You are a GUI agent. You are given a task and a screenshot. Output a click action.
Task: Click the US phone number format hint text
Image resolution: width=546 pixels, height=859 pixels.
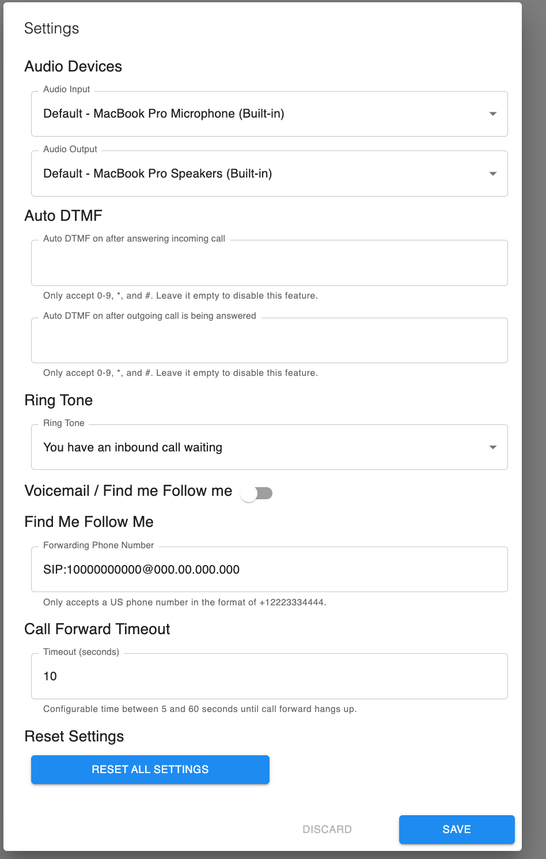(x=184, y=602)
